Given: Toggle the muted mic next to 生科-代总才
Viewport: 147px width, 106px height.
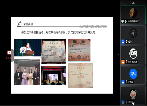Looking at the screenshot, I should [x=126, y=62].
